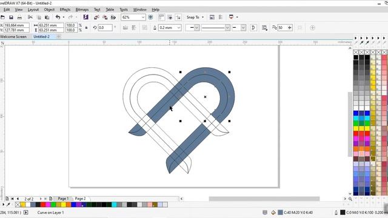388x218 pixels.
Task: Open the line style dropdown
Action: (x=227, y=28)
